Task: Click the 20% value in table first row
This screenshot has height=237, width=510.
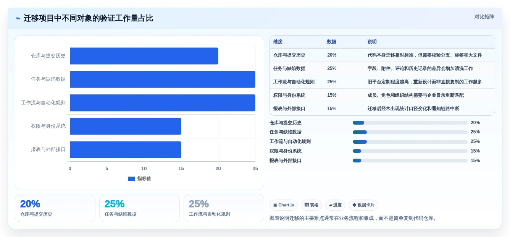Action: click(332, 55)
